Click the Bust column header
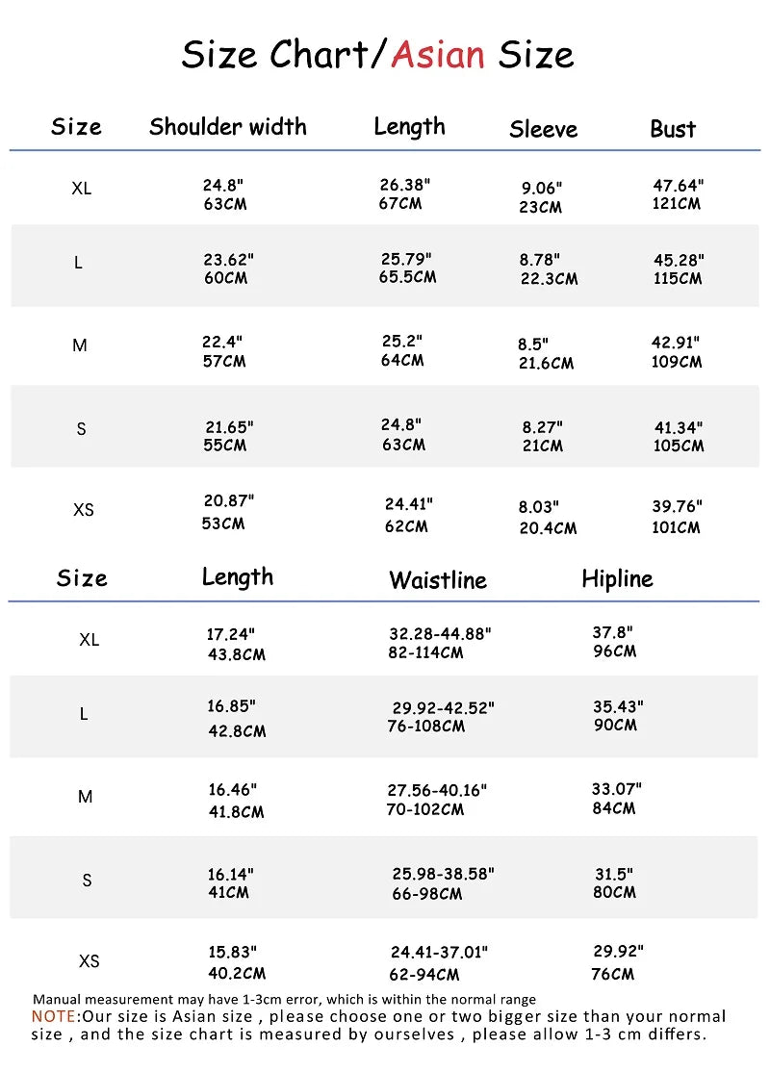The width and height of the screenshot is (770, 1072). coord(672,129)
